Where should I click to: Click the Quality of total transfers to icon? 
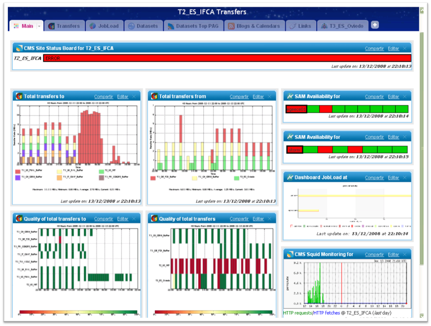point(19,219)
